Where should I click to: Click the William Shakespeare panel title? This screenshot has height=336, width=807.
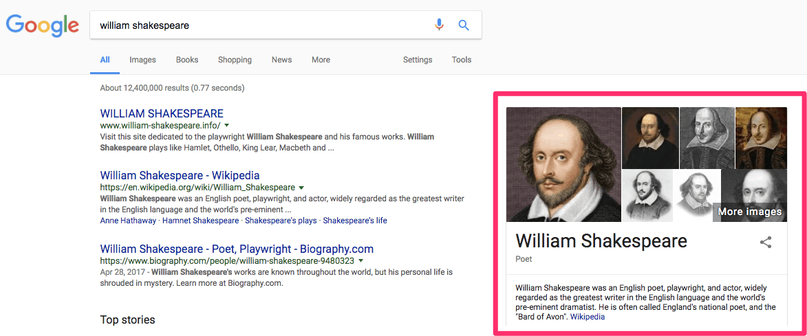tap(601, 240)
